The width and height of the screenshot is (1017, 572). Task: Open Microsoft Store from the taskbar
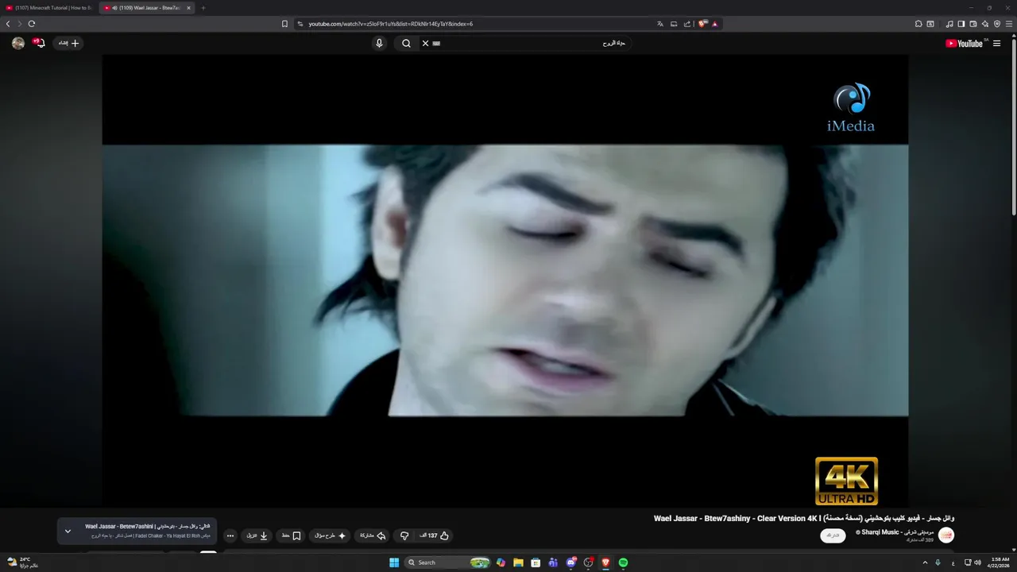pos(536,562)
